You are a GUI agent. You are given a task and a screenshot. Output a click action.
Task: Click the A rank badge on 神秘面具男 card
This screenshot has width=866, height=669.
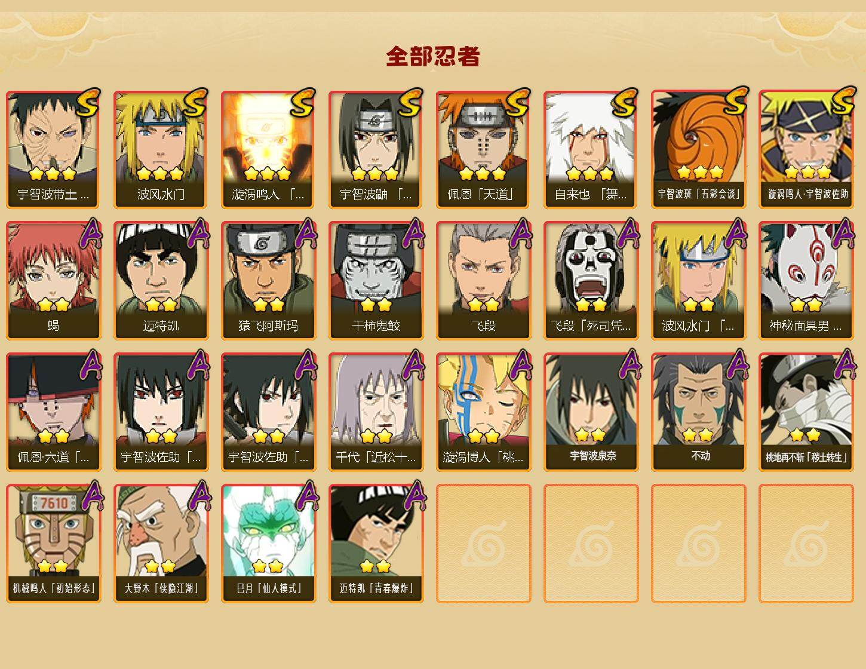(843, 234)
